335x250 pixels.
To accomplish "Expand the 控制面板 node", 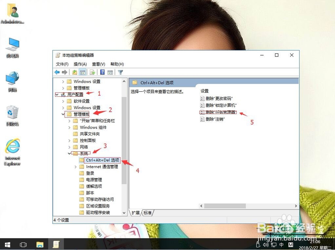I will 69,141.
